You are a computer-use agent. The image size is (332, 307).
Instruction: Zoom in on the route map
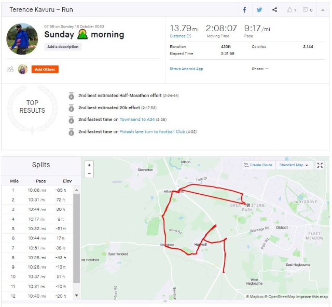(x=89, y=165)
